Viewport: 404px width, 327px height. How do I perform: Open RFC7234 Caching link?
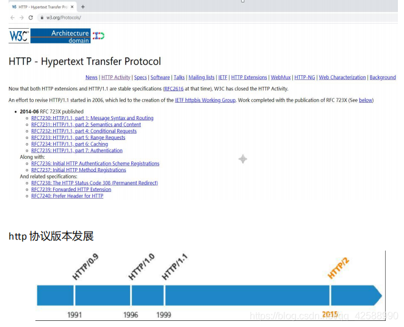[70, 144]
